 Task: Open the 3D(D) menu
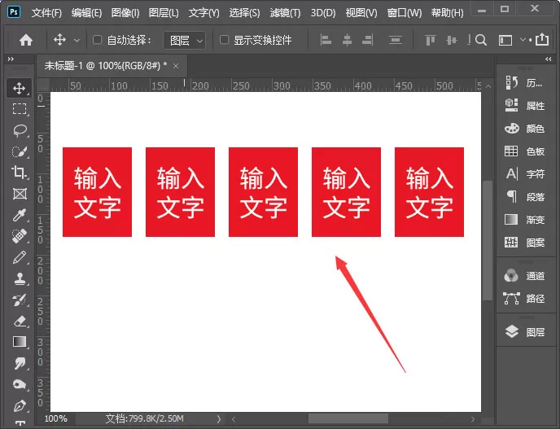(323, 13)
